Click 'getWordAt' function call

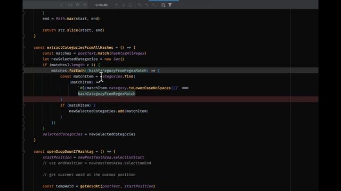(90, 186)
